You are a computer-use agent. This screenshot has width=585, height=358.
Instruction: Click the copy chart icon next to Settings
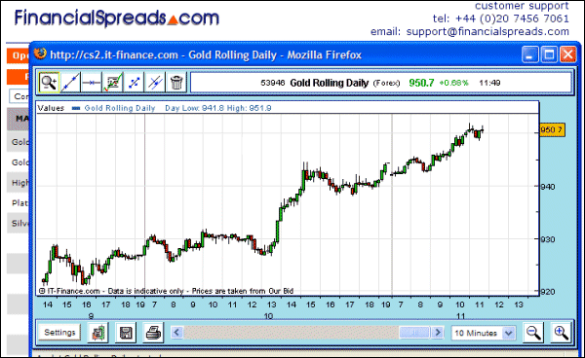click(97, 333)
